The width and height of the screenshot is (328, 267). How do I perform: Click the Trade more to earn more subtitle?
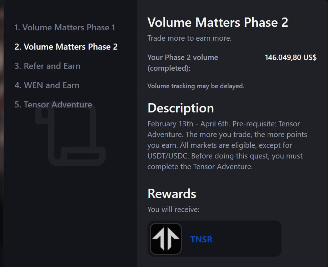click(189, 38)
